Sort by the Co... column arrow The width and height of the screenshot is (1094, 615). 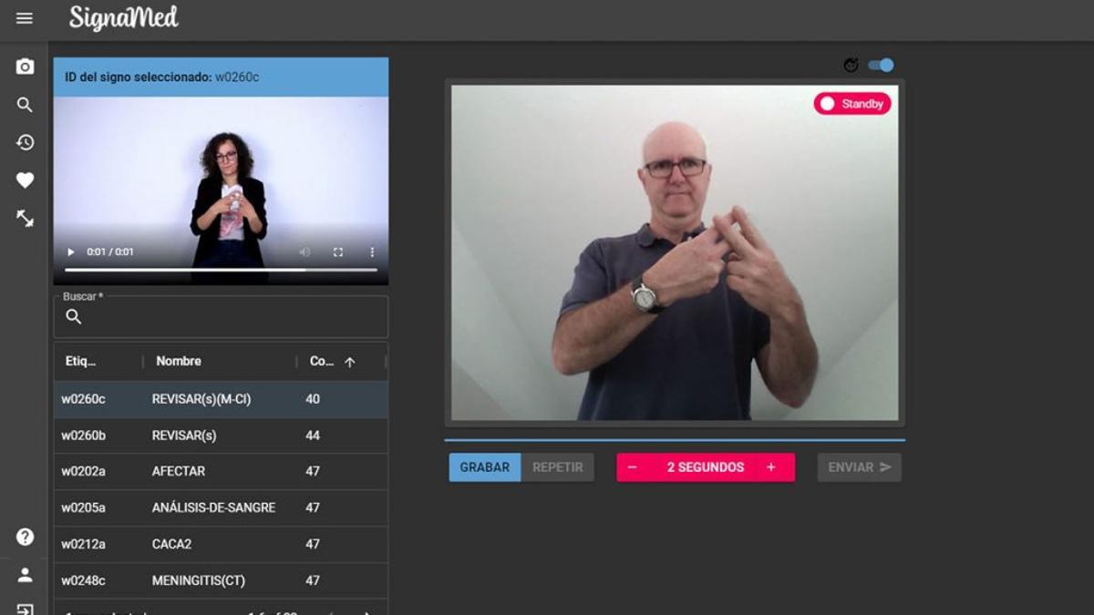point(349,362)
